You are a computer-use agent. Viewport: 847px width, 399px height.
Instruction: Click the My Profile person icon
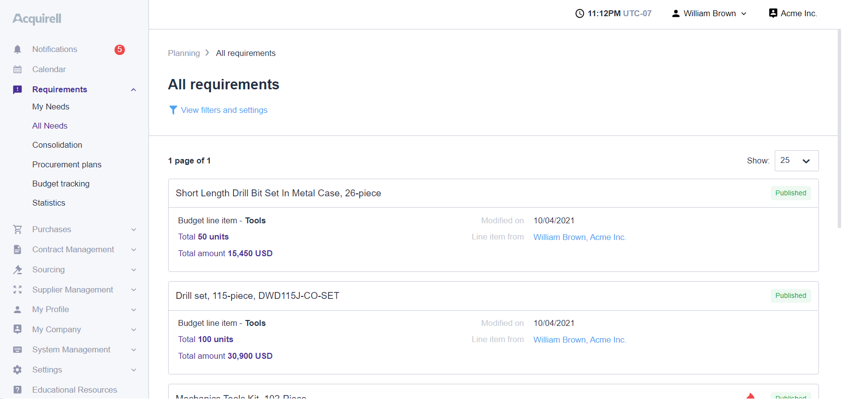[18, 309]
